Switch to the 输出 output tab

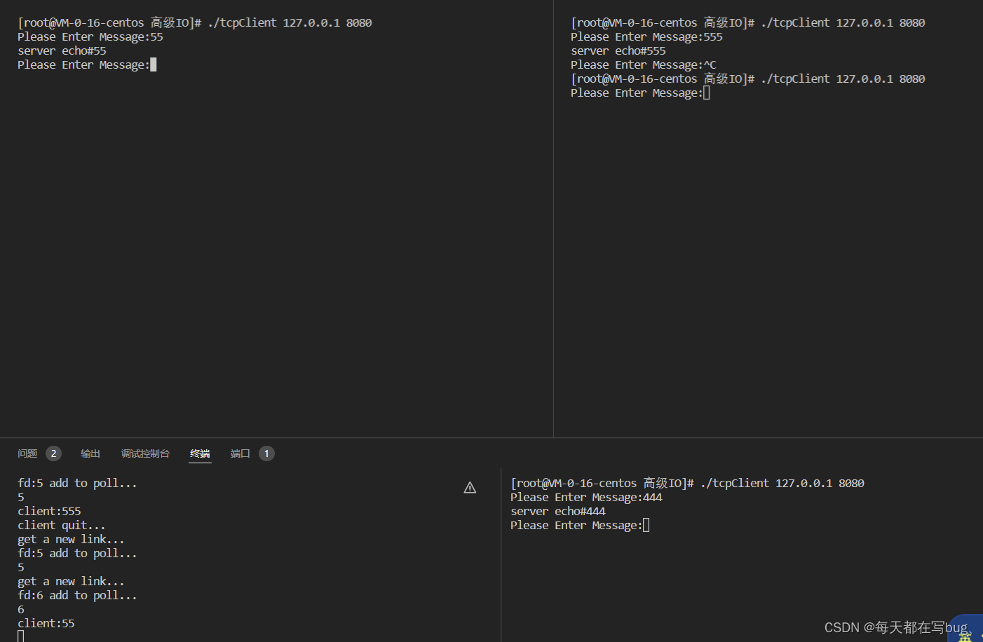pos(90,453)
